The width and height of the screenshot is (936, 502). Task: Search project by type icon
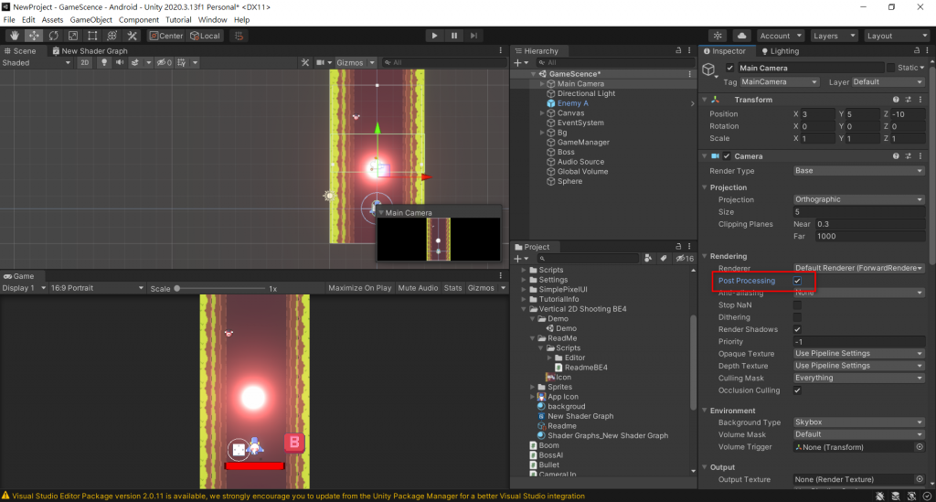point(648,259)
